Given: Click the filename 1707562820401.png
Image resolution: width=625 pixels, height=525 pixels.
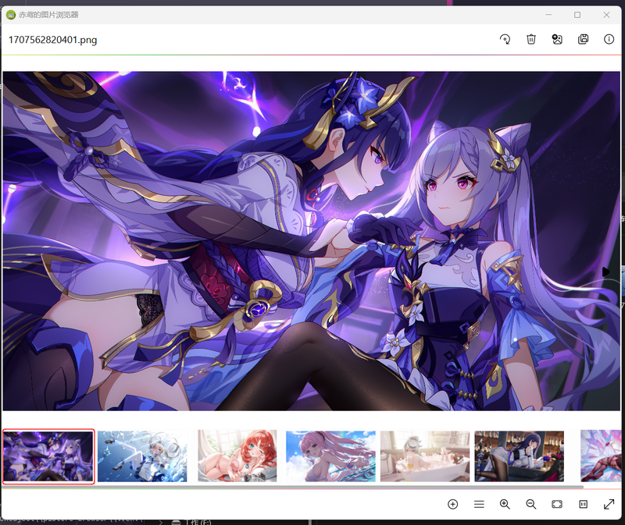Looking at the screenshot, I should [52, 40].
